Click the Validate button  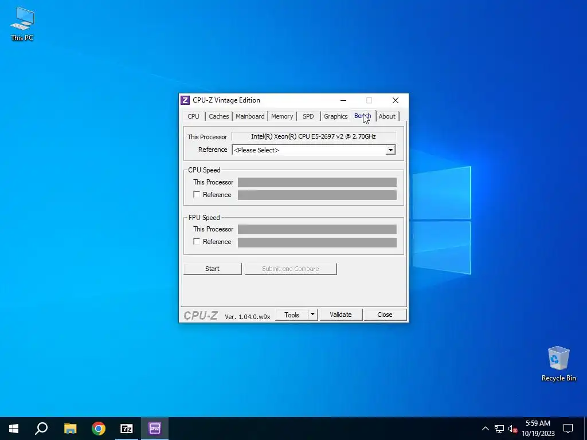(341, 315)
